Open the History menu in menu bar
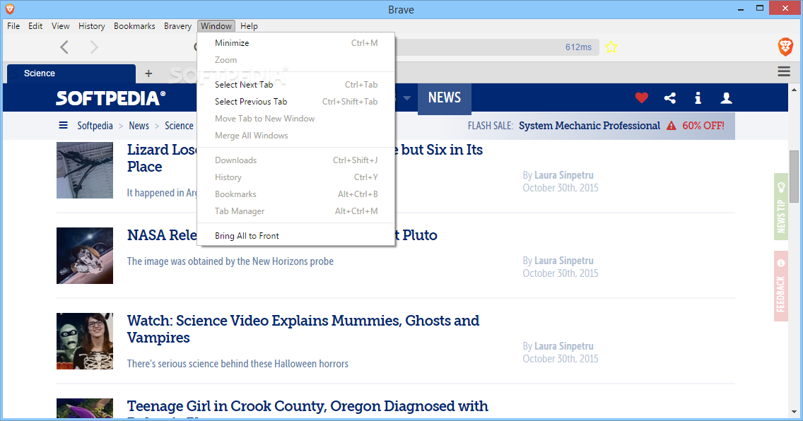803x421 pixels. coord(92,26)
